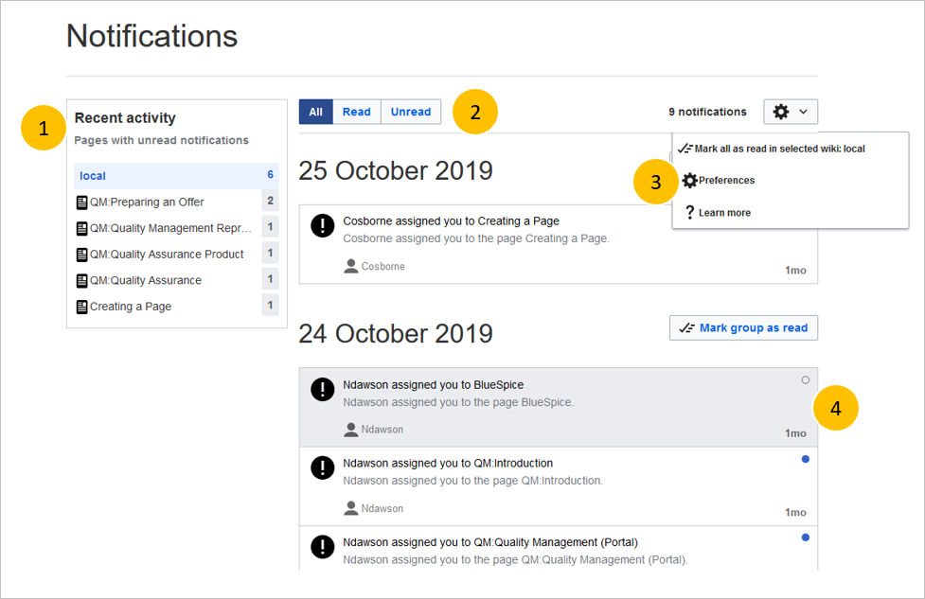Filter by QM:Quality Assurance page
This screenshot has height=599, width=925.
pos(176,280)
